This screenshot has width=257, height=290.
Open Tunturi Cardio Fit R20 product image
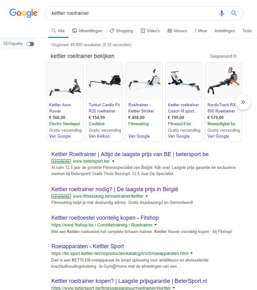click(x=105, y=81)
